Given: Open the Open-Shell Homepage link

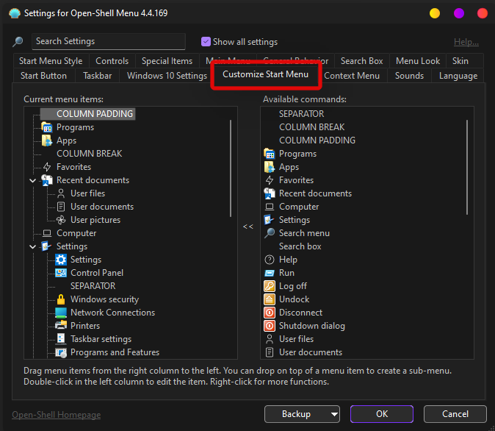Looking at the screenshot, I should point(55,415).
